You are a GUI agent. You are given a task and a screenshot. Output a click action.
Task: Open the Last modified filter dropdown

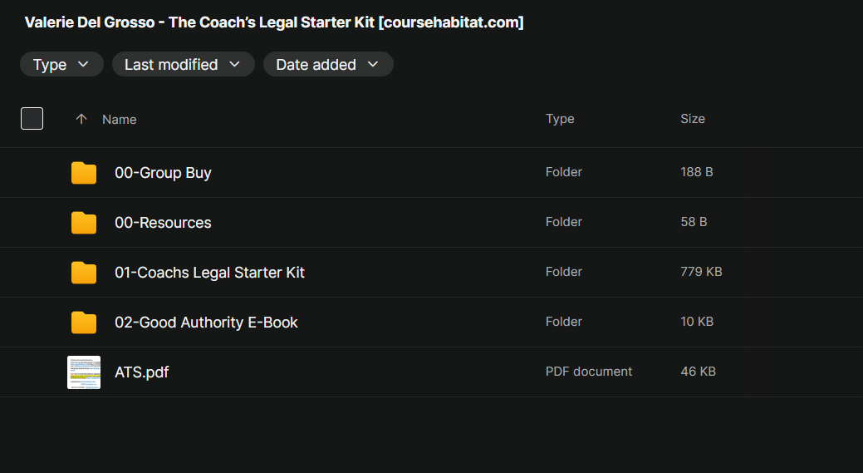(x=184, y=65)
